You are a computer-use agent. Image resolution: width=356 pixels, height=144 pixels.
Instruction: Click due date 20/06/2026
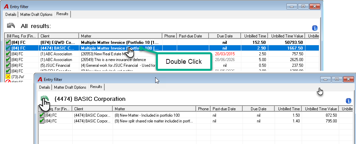[225, 60]
